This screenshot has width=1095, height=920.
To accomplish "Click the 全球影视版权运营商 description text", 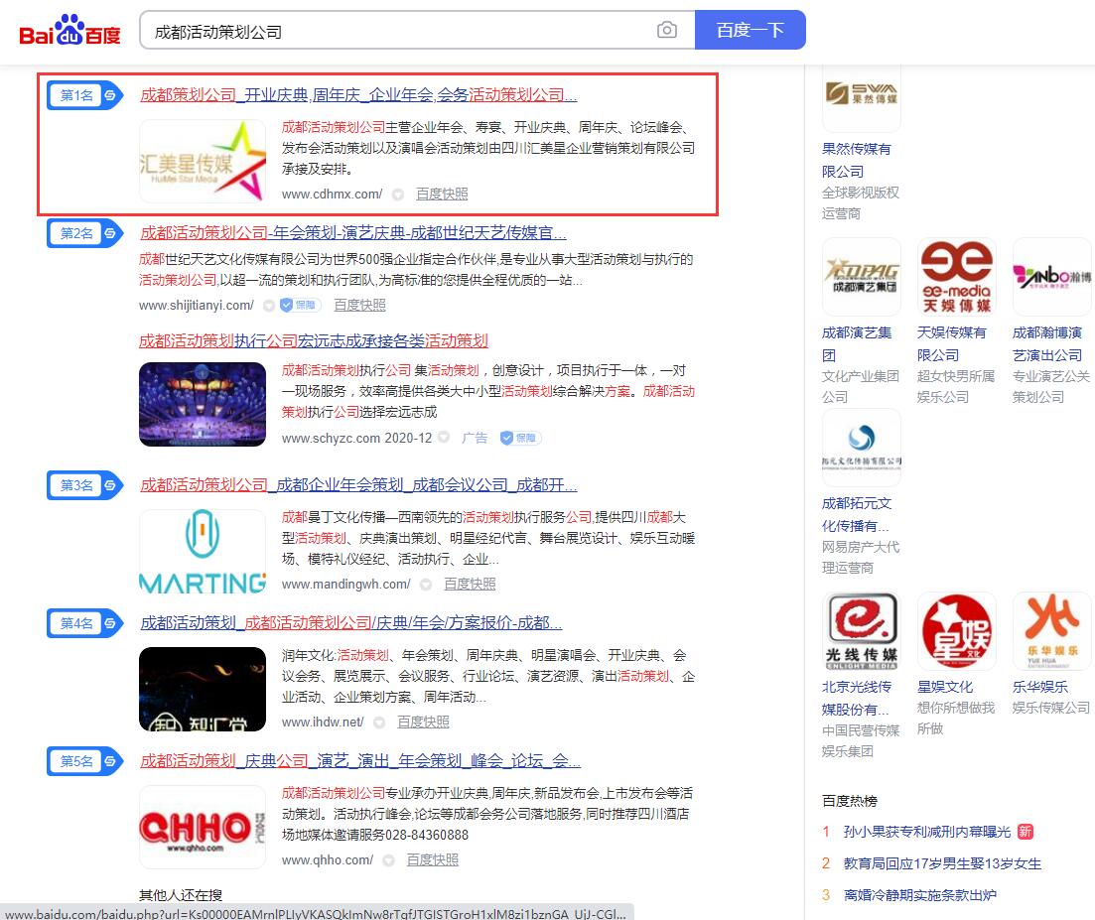I will 861,203.
